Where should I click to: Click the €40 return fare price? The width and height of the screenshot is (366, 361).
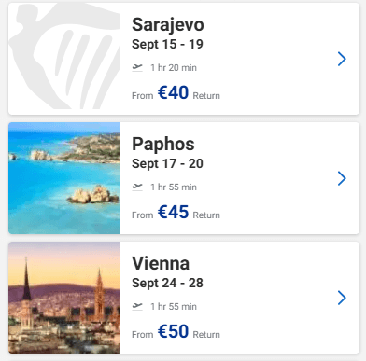pos(173,92)
